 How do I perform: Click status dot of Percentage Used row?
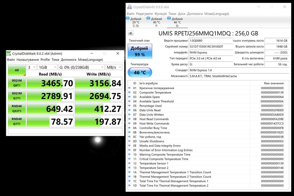(129, 106)
